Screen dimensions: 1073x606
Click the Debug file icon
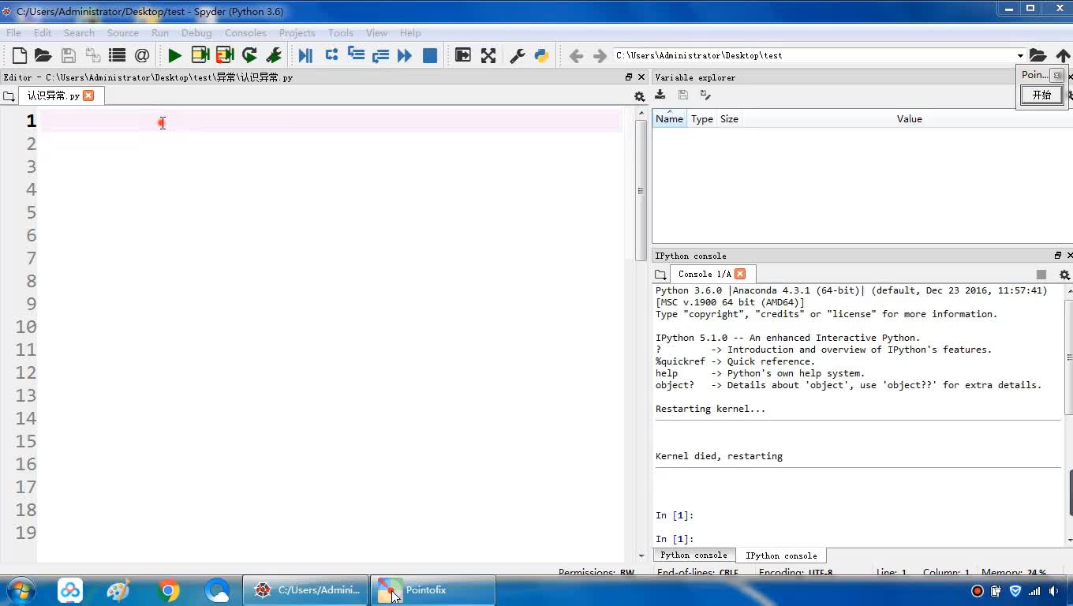pos(305,55)
